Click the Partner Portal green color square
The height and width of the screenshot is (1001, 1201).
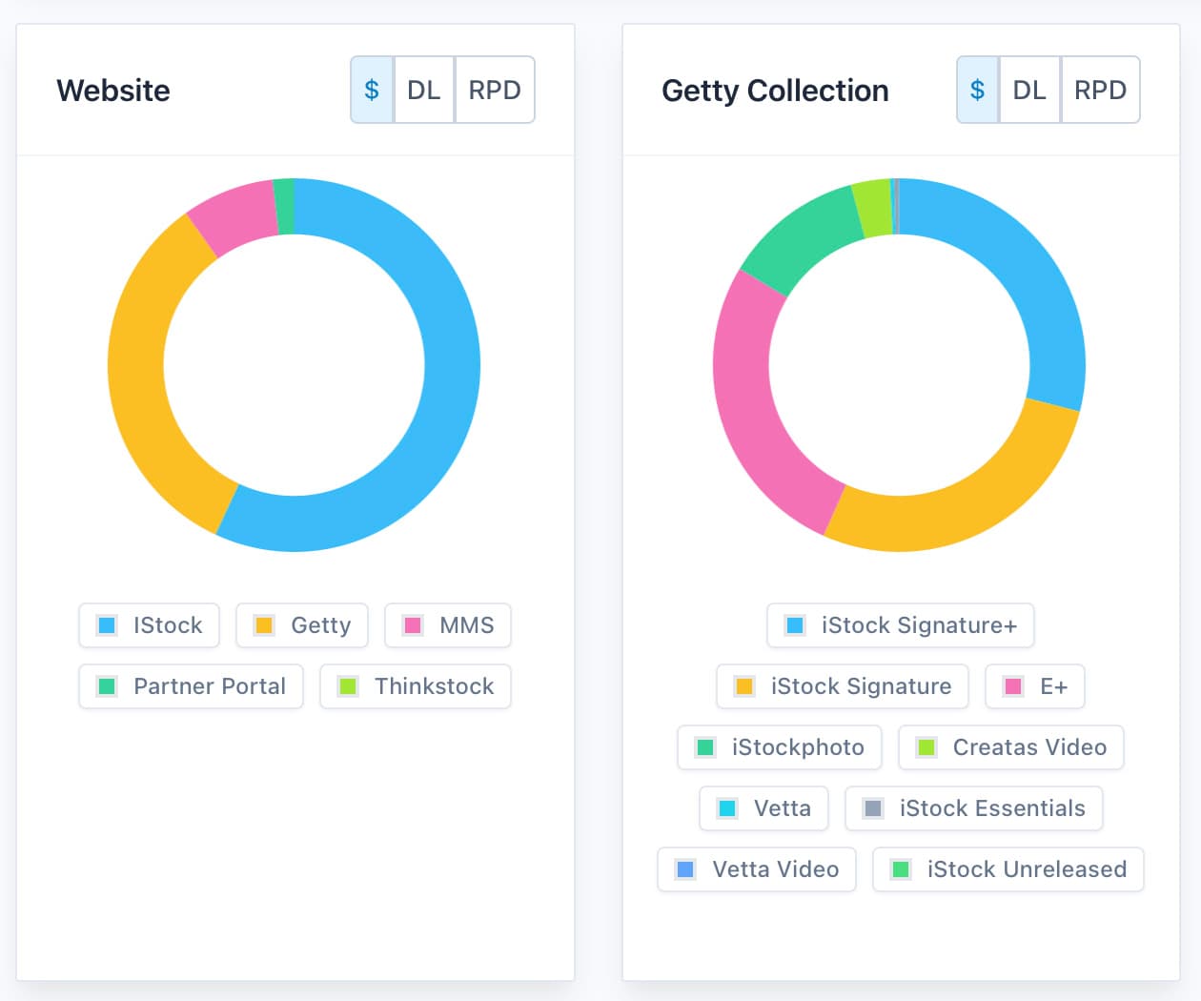coord(108,686)
